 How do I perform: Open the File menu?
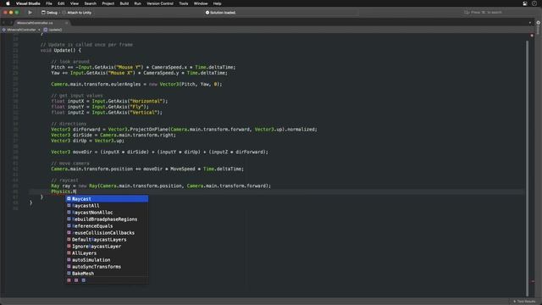pos(49,3)
